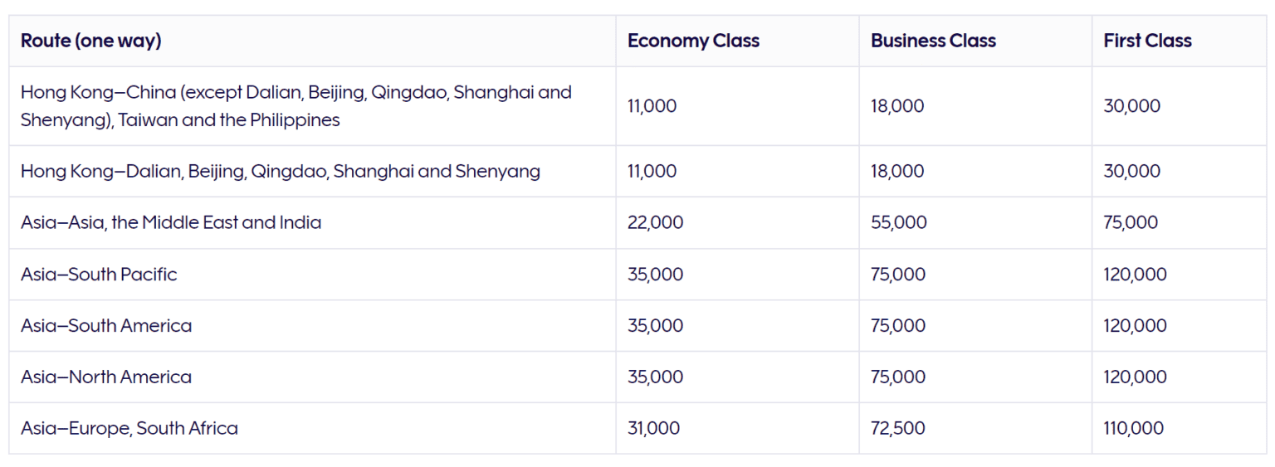Select the Business Class column header
Screen dimensions: 1275x467
click(x=933, y=41)
